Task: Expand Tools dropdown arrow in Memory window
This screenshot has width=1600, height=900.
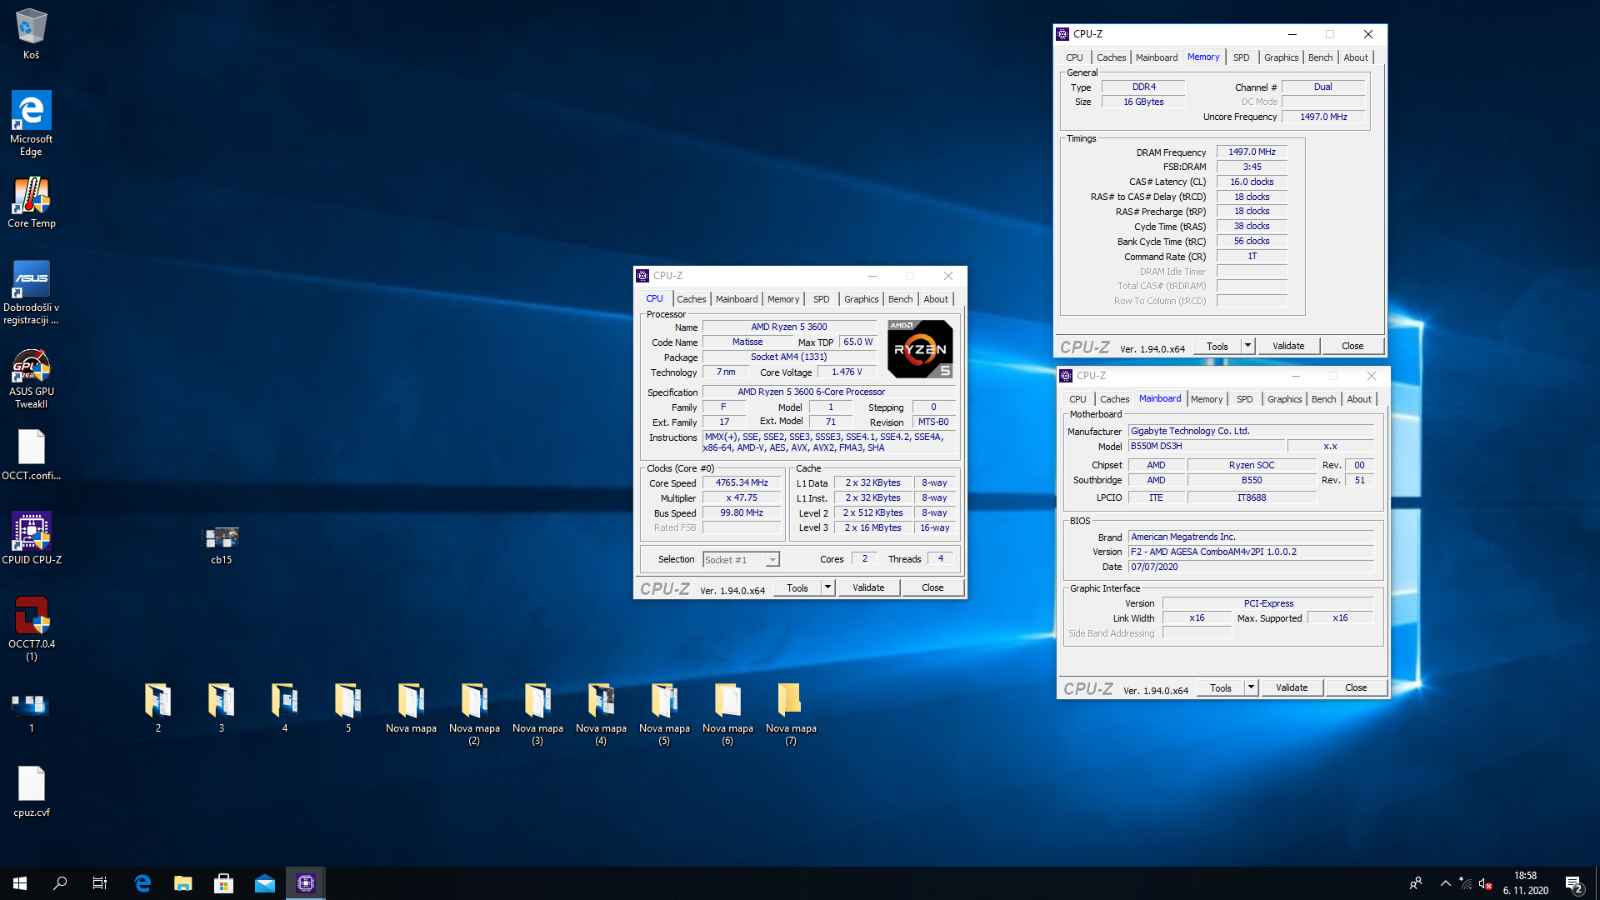Action: point(1247,346)
